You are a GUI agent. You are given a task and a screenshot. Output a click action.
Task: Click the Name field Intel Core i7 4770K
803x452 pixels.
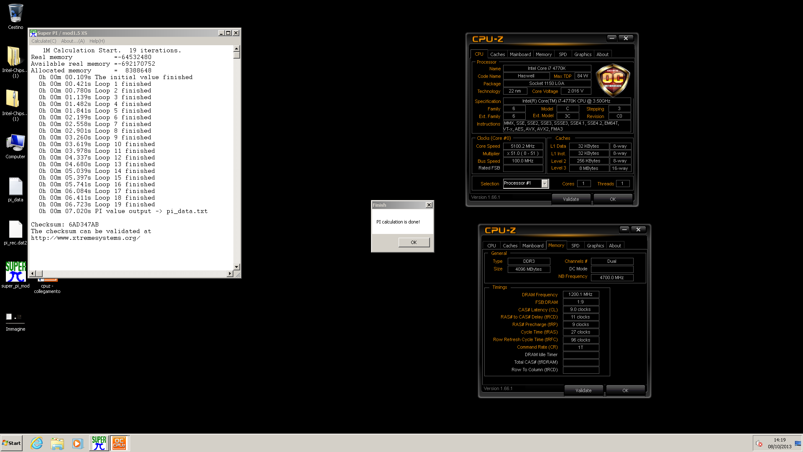(x=547, y=68)
